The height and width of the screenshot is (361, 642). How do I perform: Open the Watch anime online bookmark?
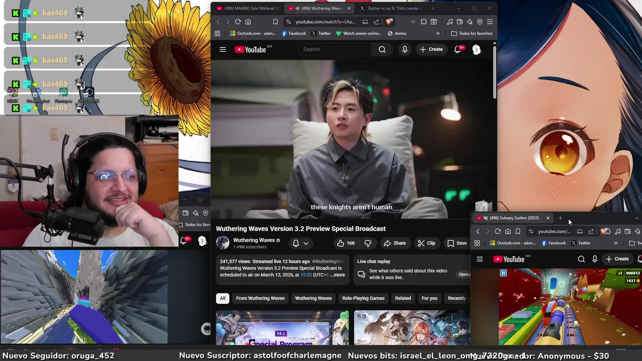click(359, 34)
